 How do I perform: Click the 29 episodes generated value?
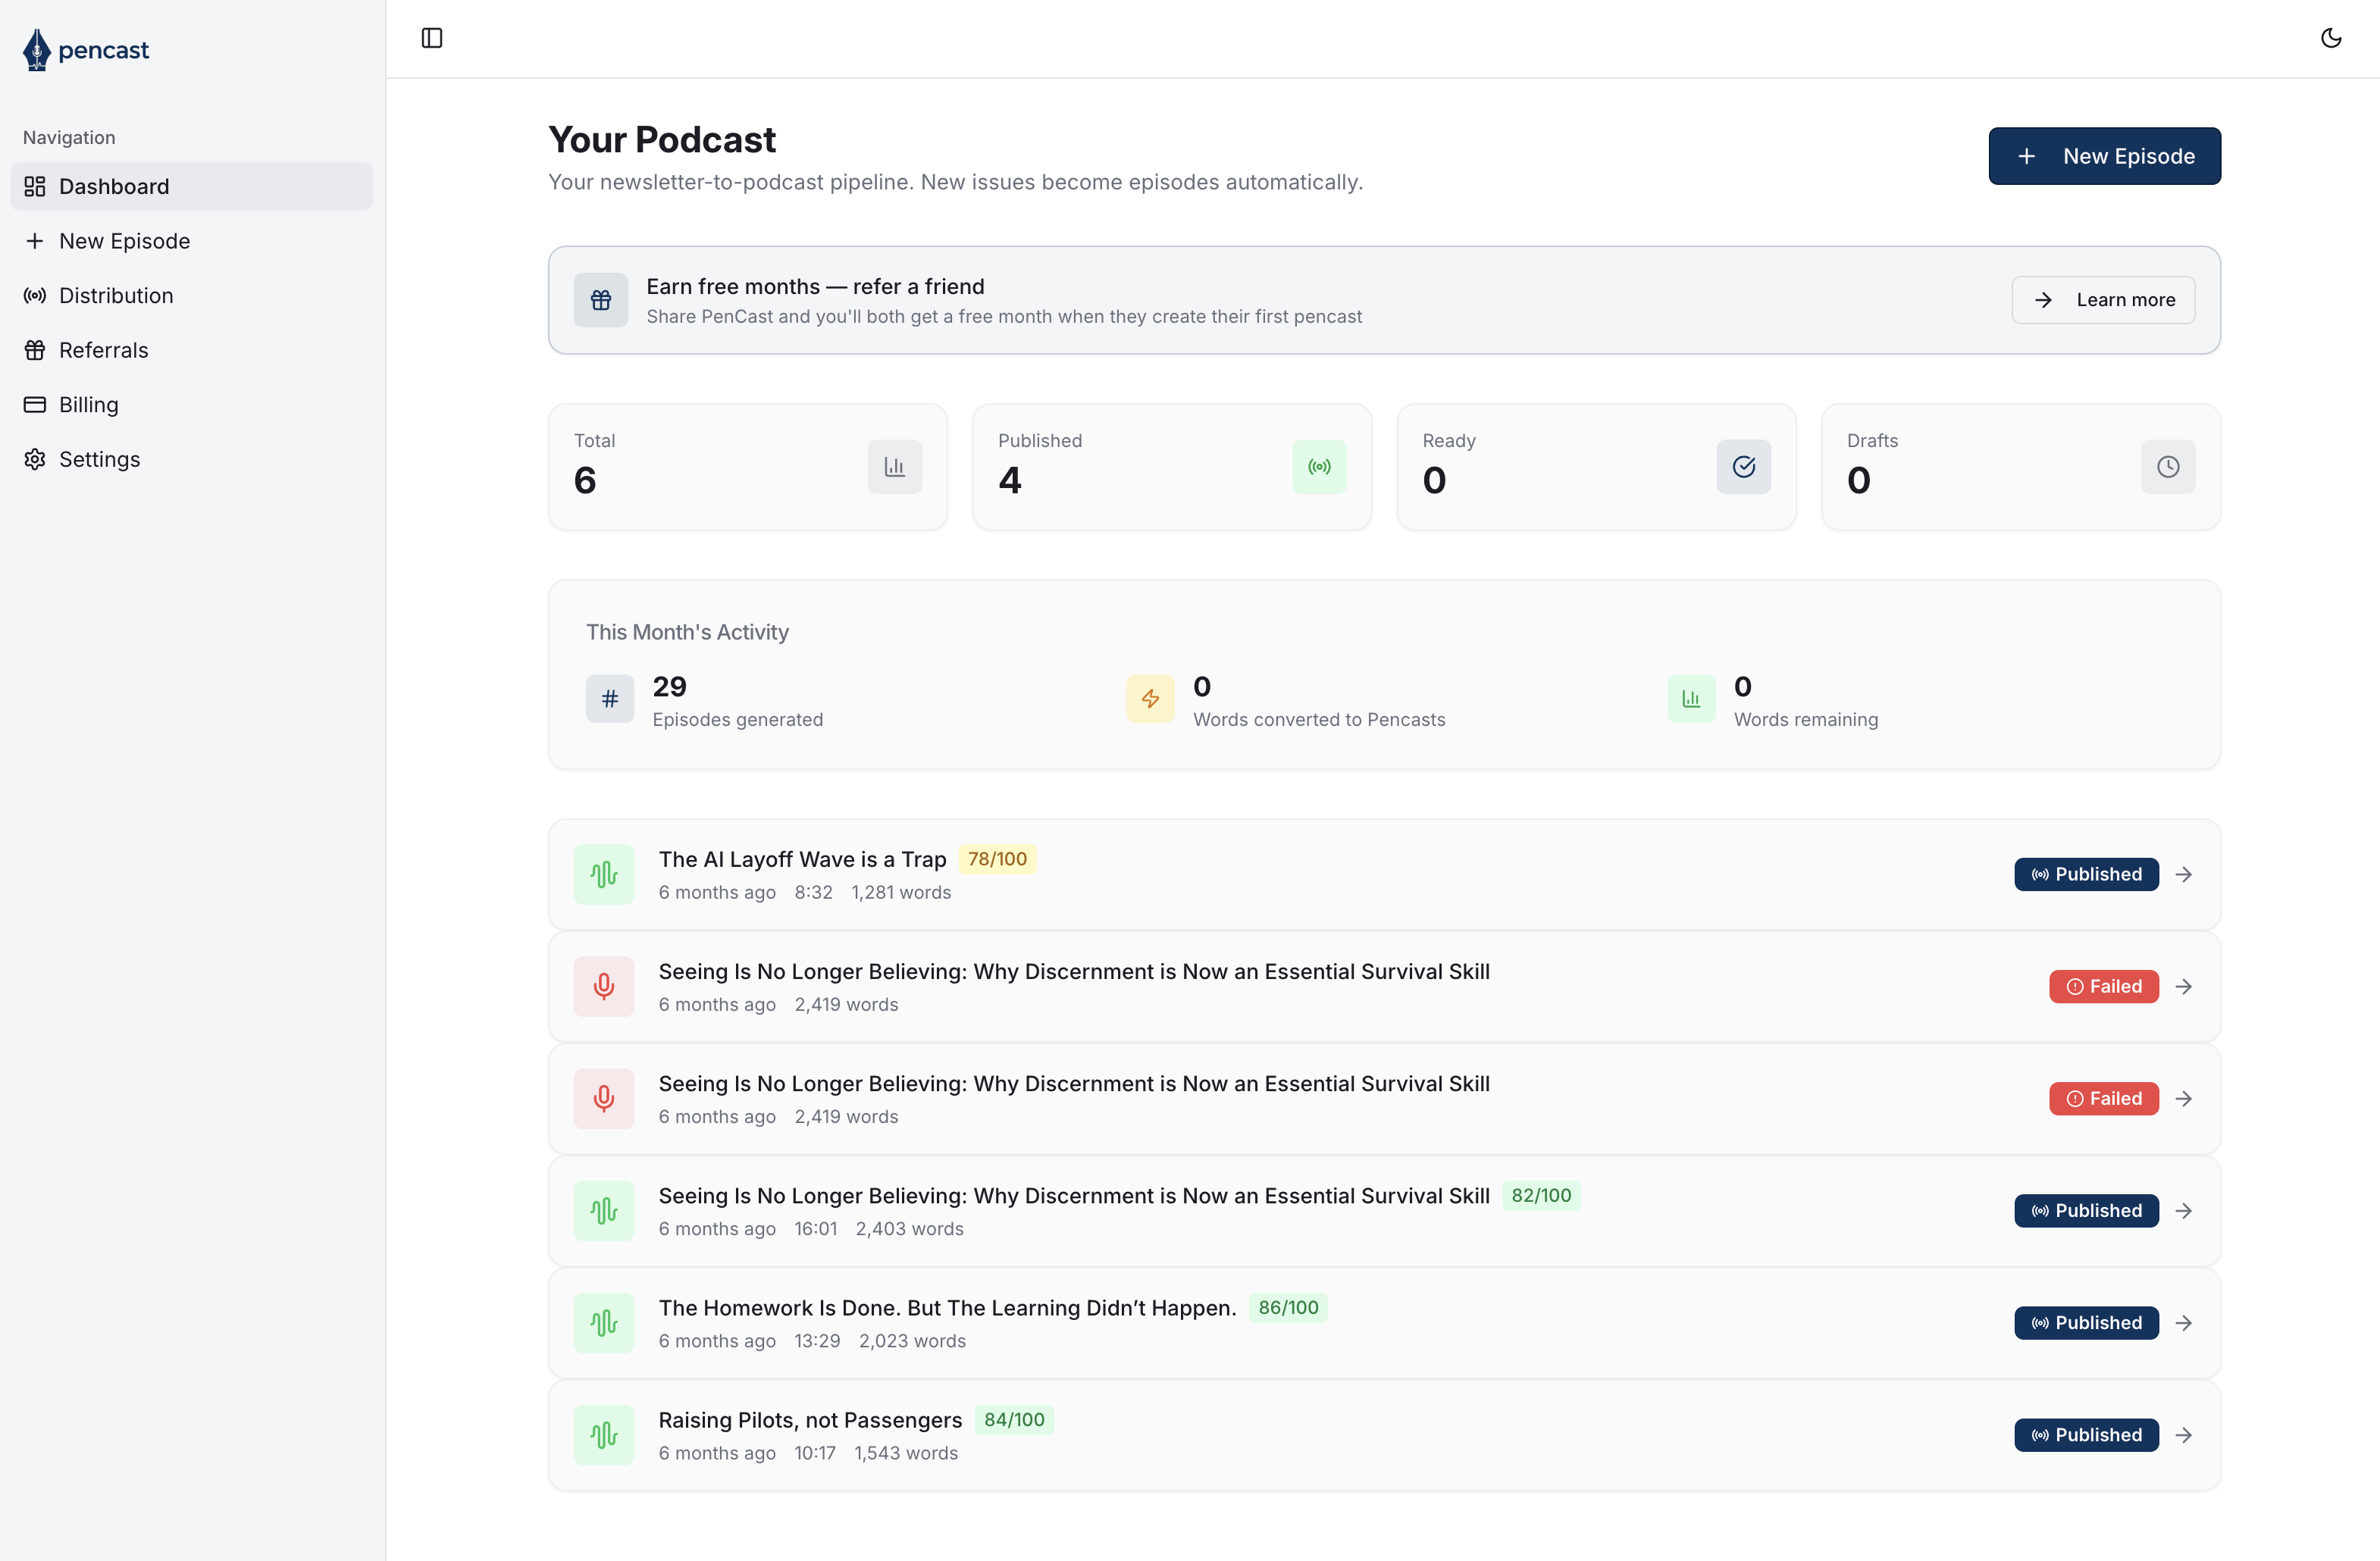[x=669, y=686]
